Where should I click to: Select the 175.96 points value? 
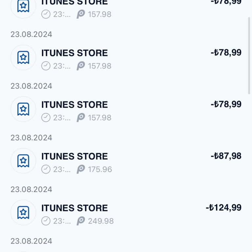(100, 169)
